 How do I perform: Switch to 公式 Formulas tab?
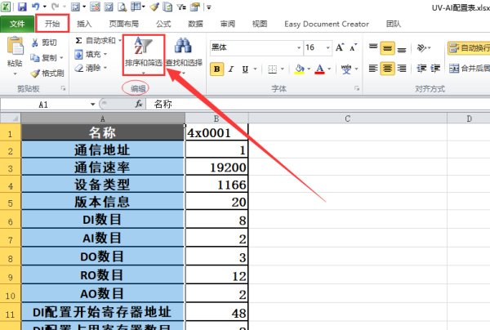pos(163,24)
